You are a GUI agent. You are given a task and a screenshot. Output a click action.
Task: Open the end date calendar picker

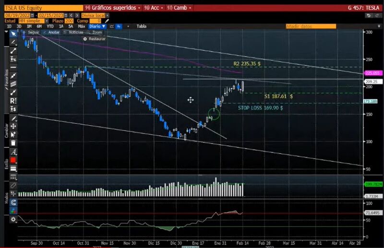coord(66,15)
